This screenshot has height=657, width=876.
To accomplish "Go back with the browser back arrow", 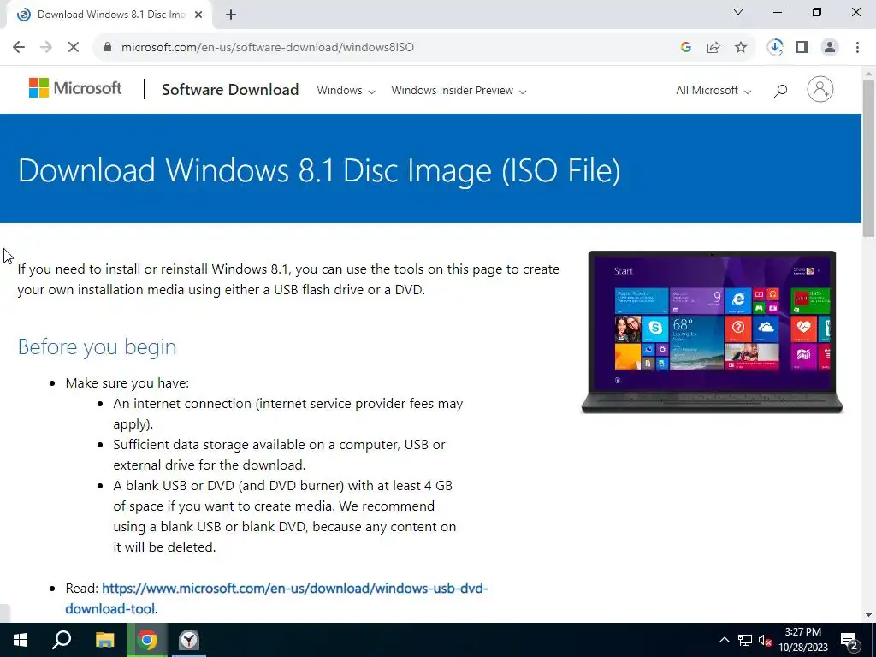I will tap(19, 48).
